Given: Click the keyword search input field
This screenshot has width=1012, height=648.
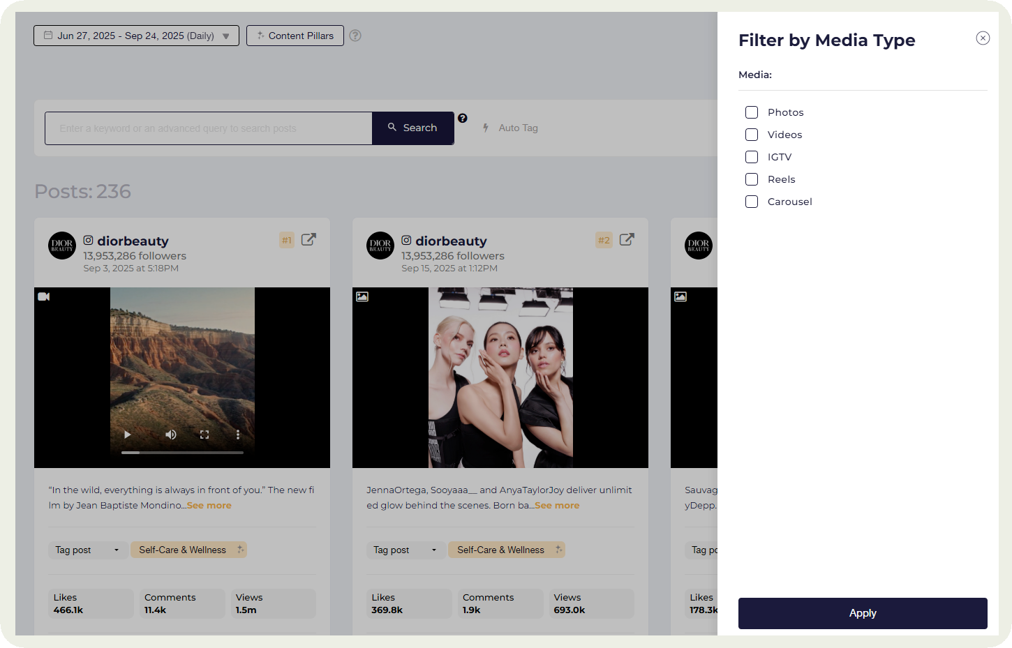Looking at the screenshot, I should 208,128.
